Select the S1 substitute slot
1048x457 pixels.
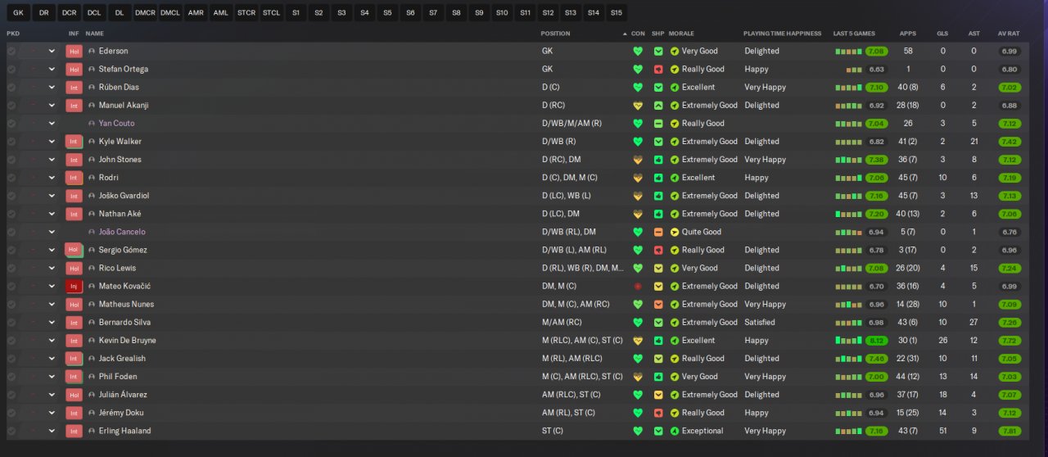(x=296, y=12)
